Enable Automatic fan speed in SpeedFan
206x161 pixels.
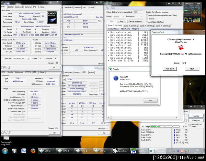190,125
